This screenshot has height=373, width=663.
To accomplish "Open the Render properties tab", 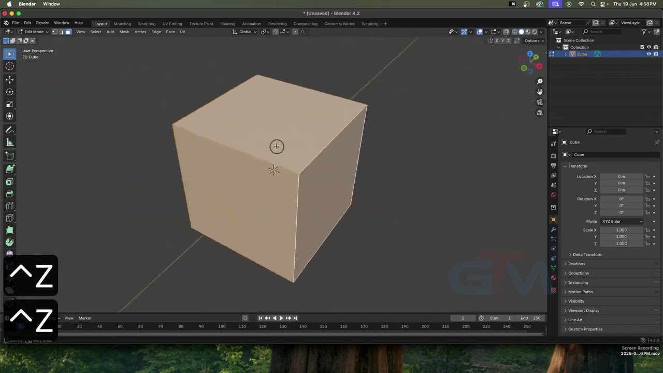I will (553, 155).
